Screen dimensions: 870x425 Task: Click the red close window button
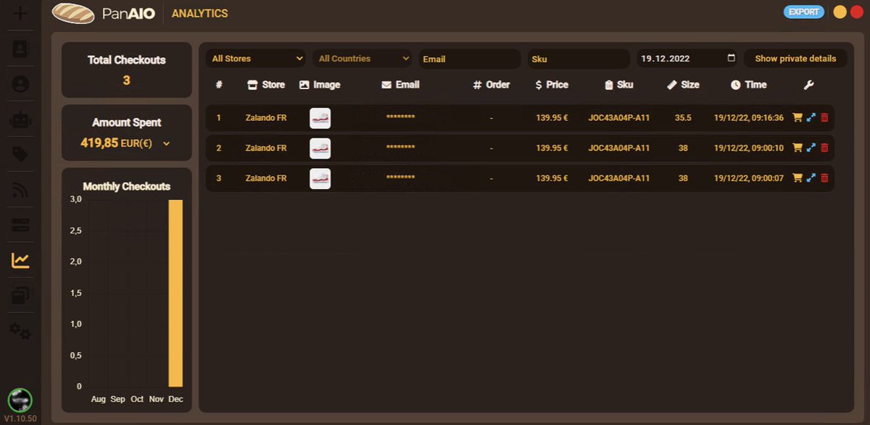857,12
